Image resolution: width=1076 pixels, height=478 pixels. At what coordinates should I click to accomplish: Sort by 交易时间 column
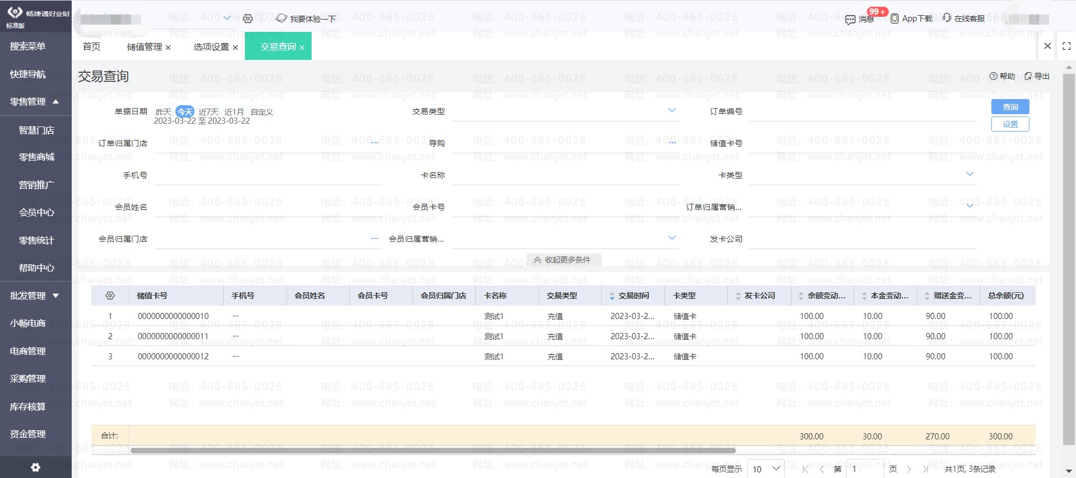612,296
